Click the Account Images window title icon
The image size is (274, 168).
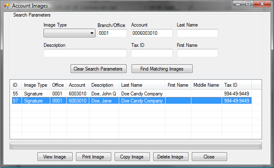tap(6, 6)
